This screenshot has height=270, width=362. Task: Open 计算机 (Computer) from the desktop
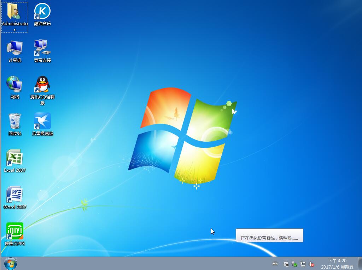14,51
